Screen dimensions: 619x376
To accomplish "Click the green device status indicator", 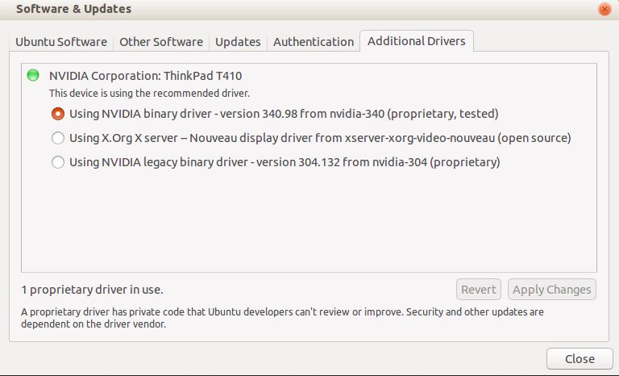I will coord(33,76).
